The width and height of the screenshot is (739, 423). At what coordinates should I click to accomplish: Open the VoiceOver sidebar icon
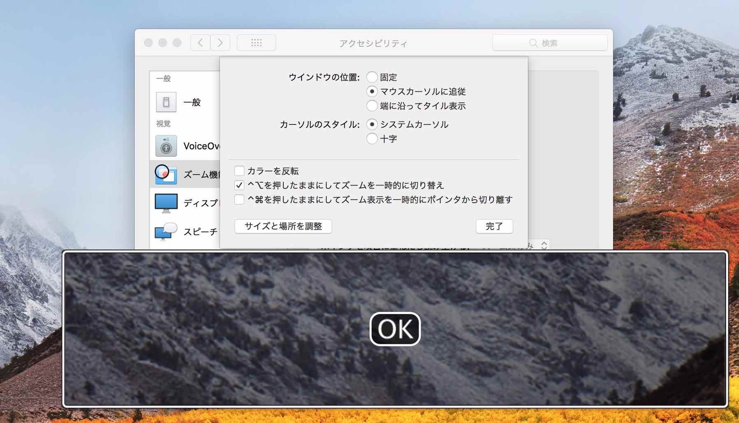[166, 146]
